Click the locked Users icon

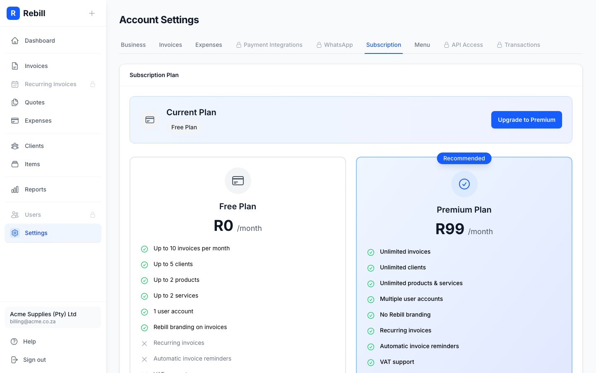coord(15,215)
